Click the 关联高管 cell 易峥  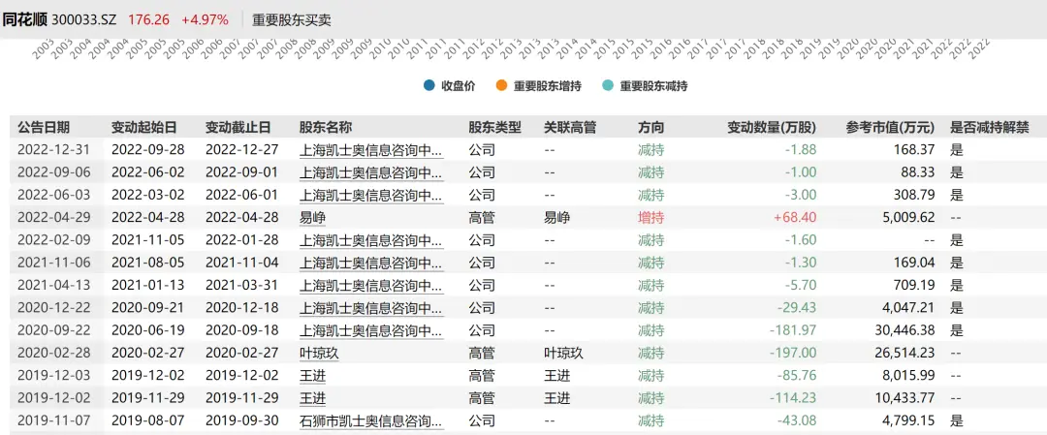(x=556, y=217)
